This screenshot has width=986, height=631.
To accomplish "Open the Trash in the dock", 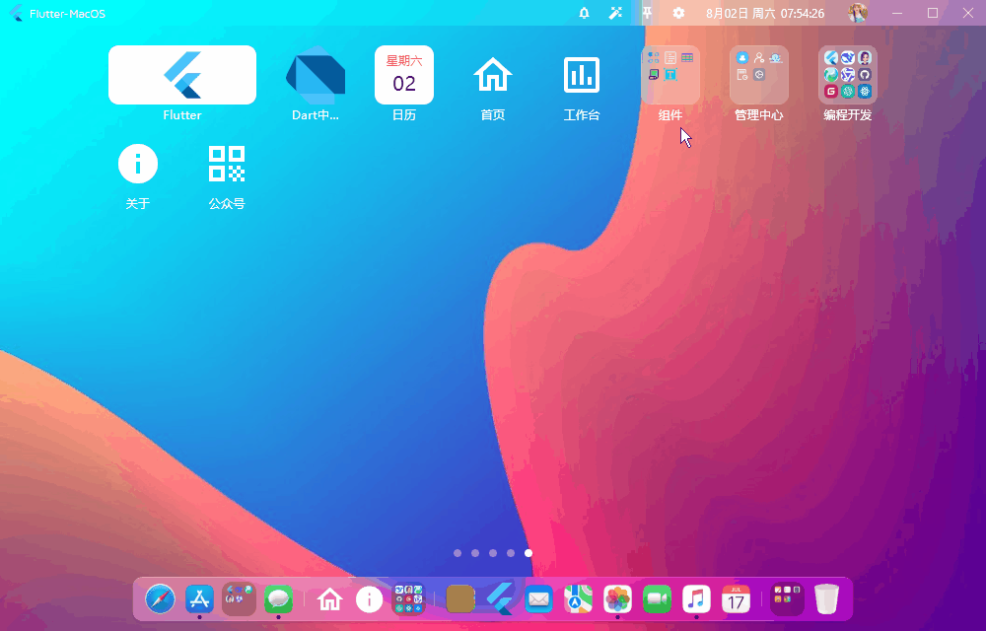I will pos(826,598).
